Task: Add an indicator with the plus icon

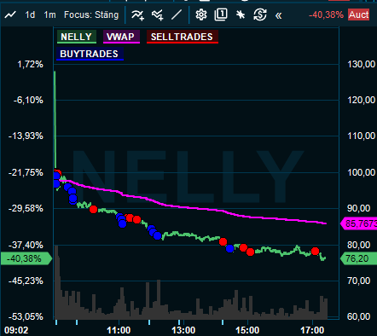Action: [137, 14]
